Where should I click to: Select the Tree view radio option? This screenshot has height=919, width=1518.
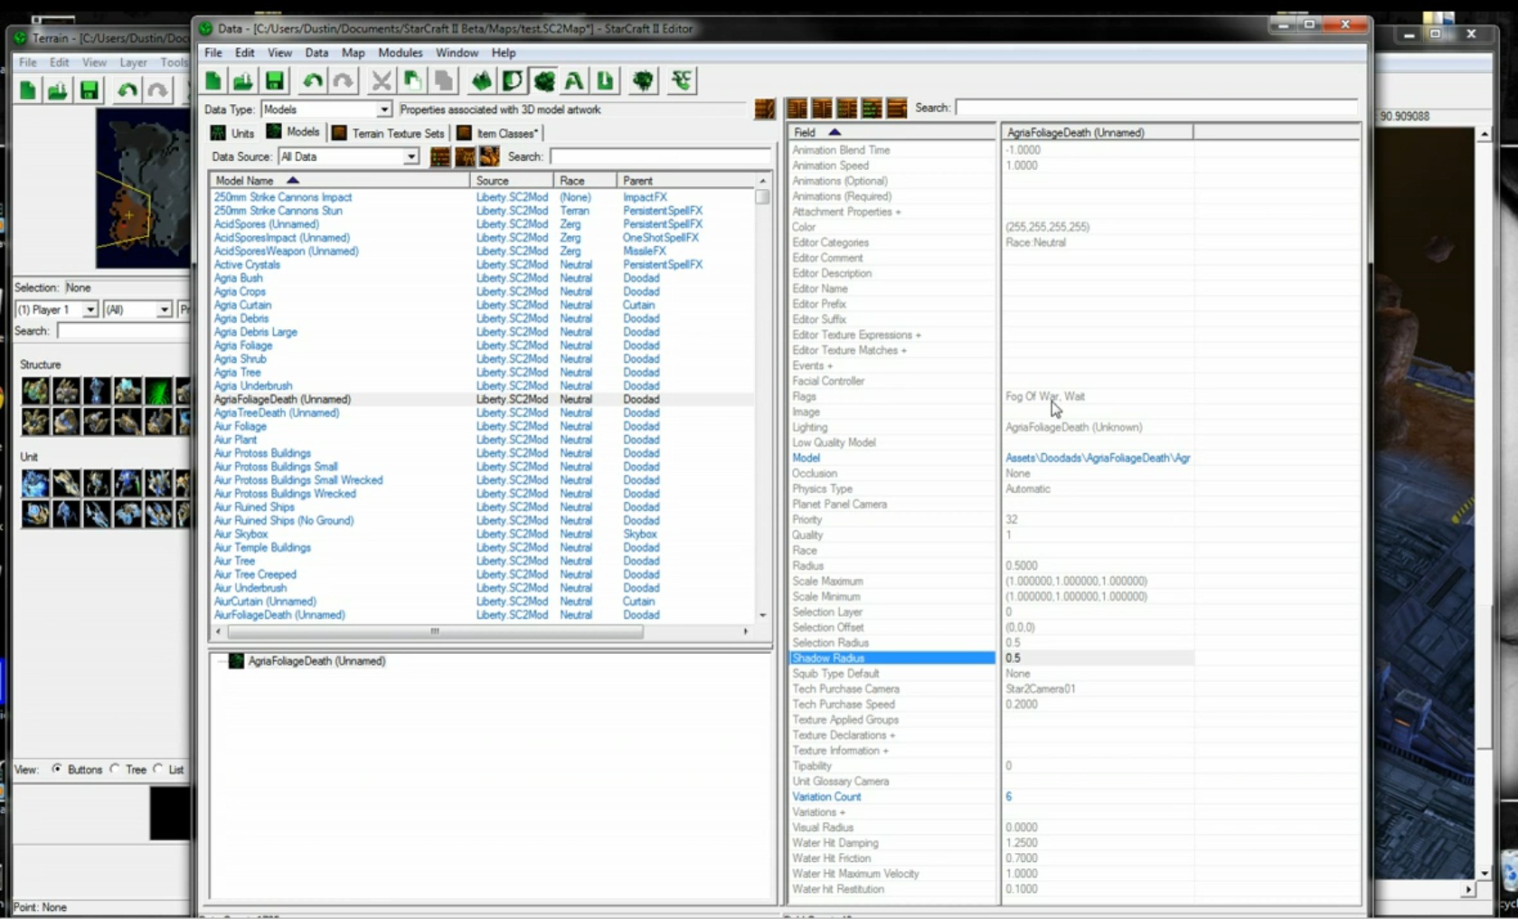pyautogui.click(x=115, y=769)
